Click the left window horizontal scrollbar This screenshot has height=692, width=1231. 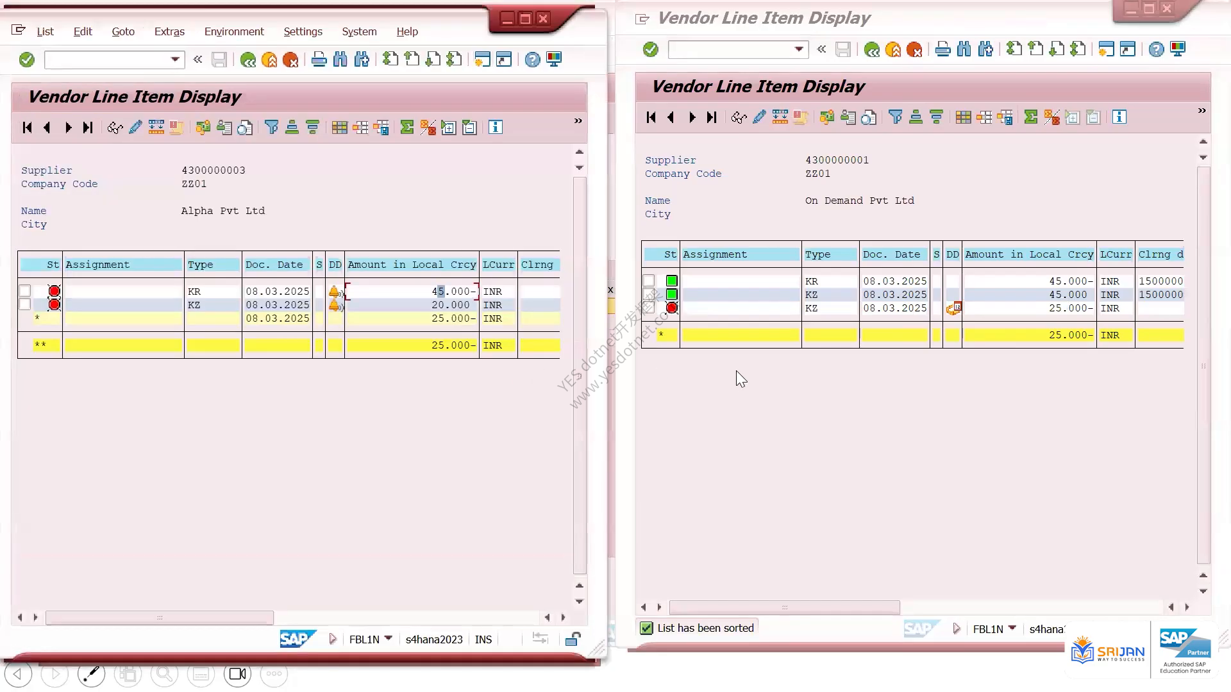pos(160,618)
